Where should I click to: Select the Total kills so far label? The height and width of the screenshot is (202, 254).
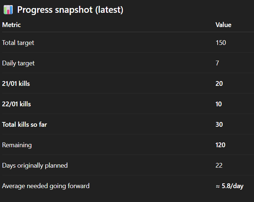point(24,125)
